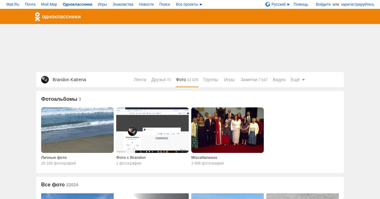Click the зарегистрируйтесь signup link
Image resolution: width=380 pixels, height=199 pixels.
[358, 4]
